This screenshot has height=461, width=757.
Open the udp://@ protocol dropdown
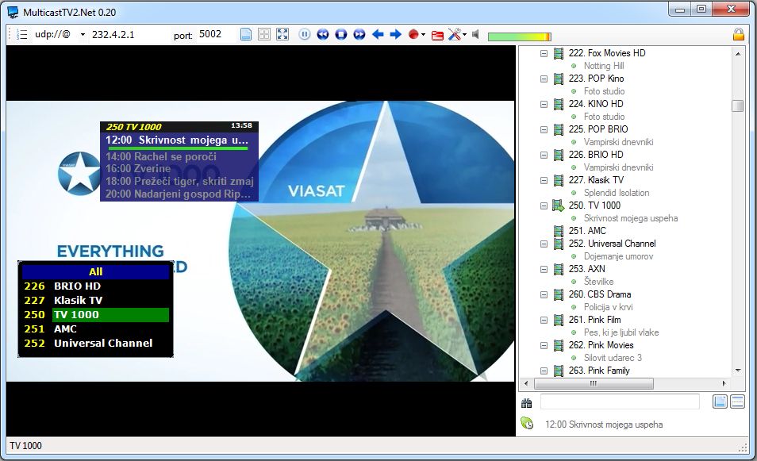[x=83, y=35]
